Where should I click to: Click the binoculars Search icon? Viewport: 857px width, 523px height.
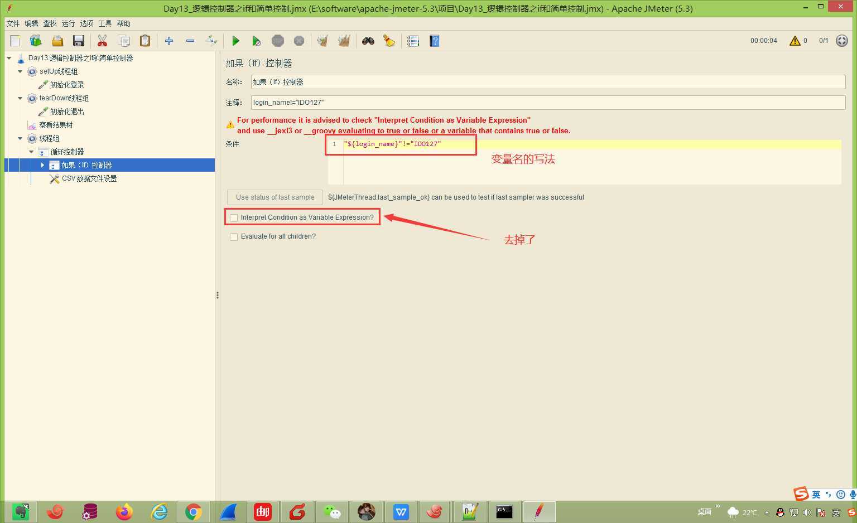click(x=368, y=41)
